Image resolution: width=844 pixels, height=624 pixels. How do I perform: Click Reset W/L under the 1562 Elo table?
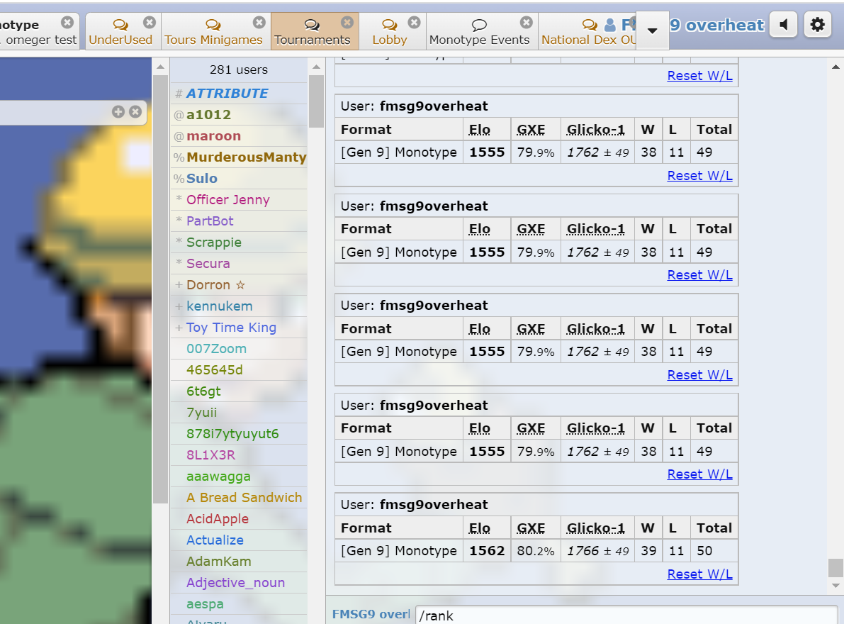coord(699,574)
